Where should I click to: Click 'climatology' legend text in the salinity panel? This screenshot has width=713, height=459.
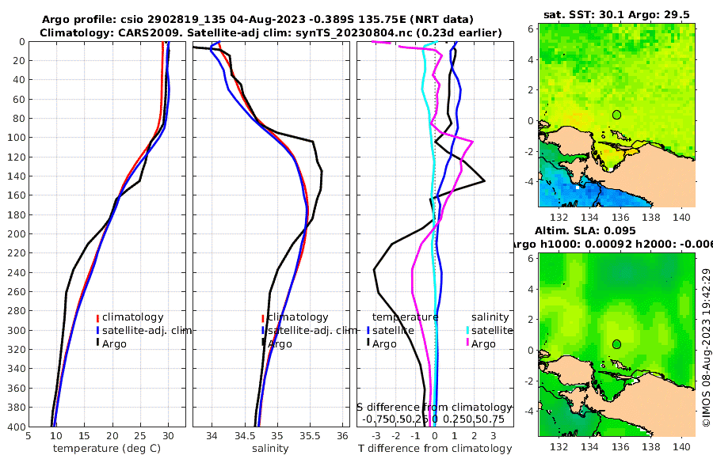pyautogui.click(x=298, y=317)
